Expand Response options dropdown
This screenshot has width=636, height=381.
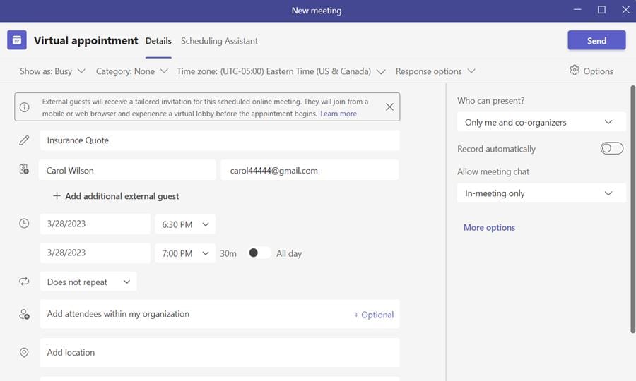(435, 71)
